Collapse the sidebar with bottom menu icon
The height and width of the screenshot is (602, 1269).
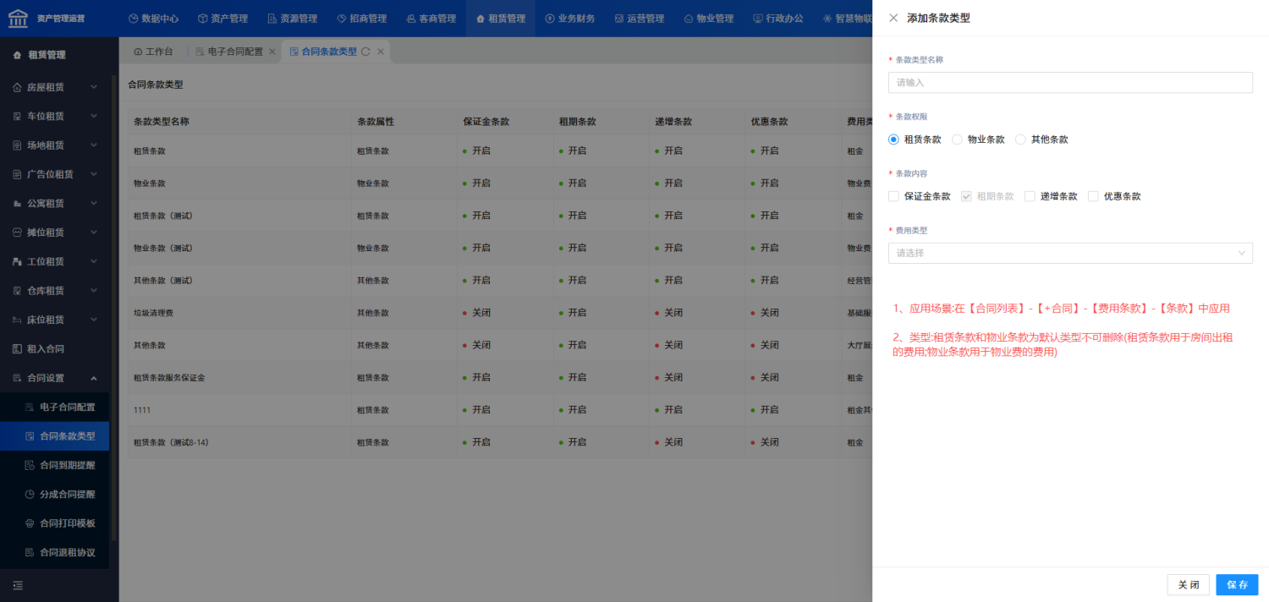coord(18,585)
